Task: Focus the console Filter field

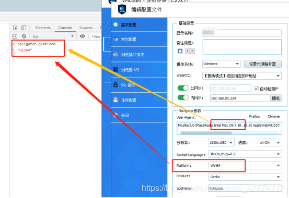Action: 96,36
